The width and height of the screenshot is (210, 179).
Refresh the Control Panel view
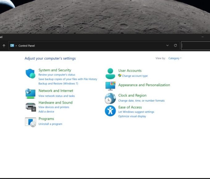[175, 45]
